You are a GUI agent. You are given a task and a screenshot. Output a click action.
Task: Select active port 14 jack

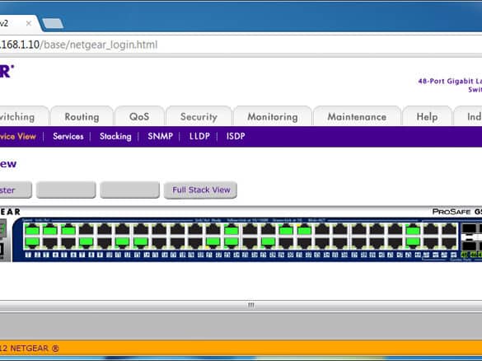pos(141,242)
